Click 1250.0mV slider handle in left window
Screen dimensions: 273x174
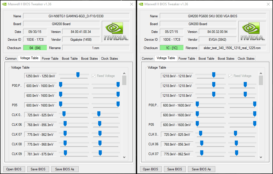(78, 75)
